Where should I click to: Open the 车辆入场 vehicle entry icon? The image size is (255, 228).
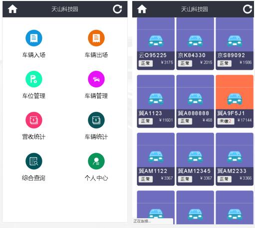pos(34,38)
